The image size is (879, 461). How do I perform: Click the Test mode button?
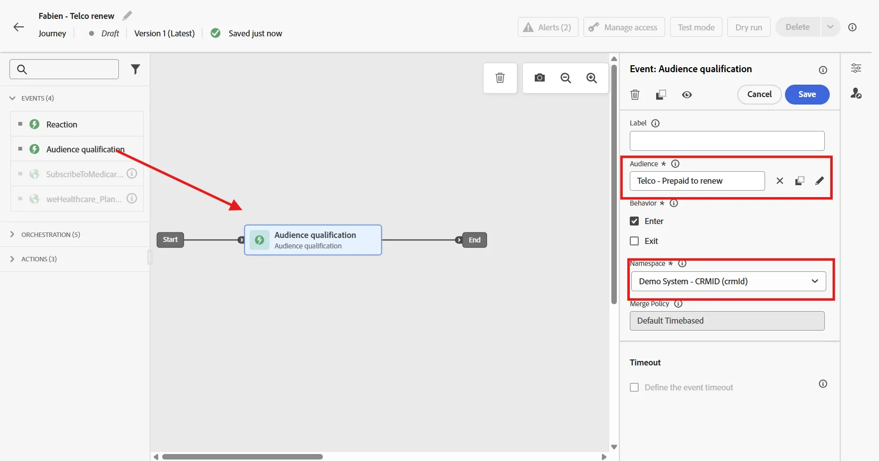[696, 27]
